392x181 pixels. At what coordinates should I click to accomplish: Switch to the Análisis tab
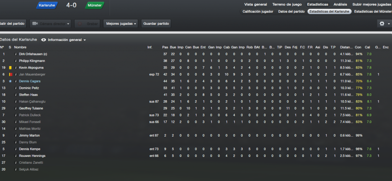coord(340,5)
